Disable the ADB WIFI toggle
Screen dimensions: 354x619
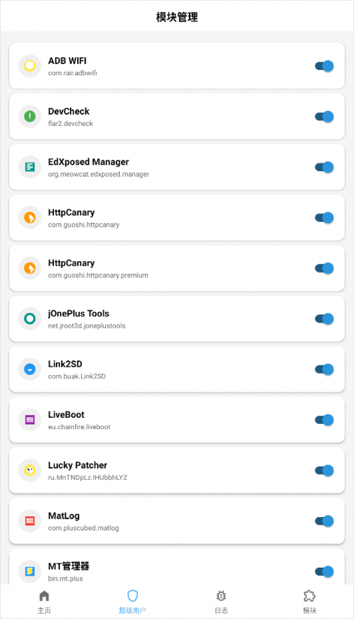point(324,66)
